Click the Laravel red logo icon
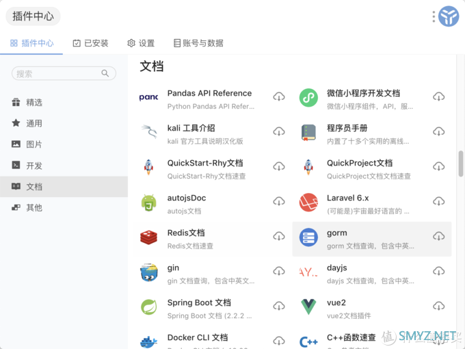This screenshot has width=465, height=349. (308, 203)
